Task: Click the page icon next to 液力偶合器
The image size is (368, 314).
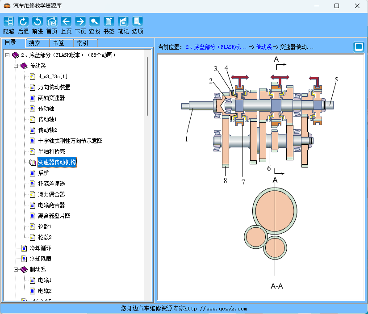Action: coord(33,195)
